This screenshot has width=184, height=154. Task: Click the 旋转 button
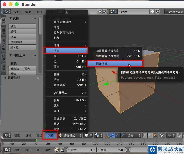22,31
